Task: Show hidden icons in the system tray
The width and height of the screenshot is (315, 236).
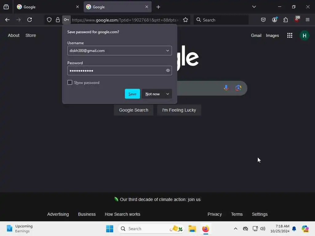Action: [236, 229]
